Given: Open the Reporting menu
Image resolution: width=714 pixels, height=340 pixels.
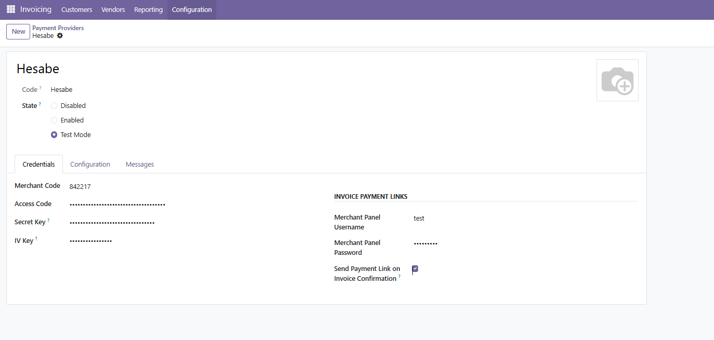Looking at the screenshot, I should pos(148,10).
